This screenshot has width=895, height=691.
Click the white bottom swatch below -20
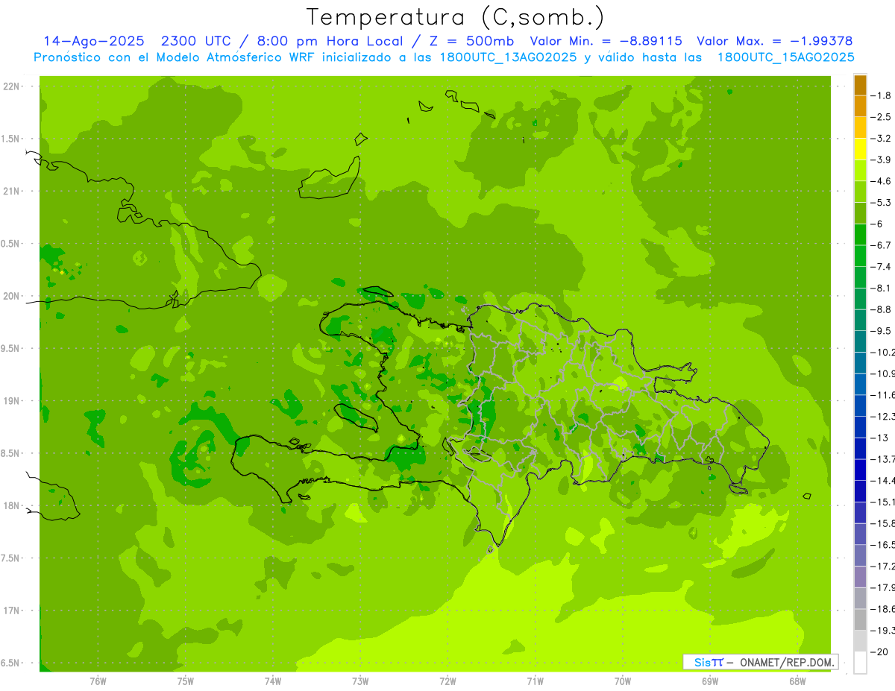point(860,663)
